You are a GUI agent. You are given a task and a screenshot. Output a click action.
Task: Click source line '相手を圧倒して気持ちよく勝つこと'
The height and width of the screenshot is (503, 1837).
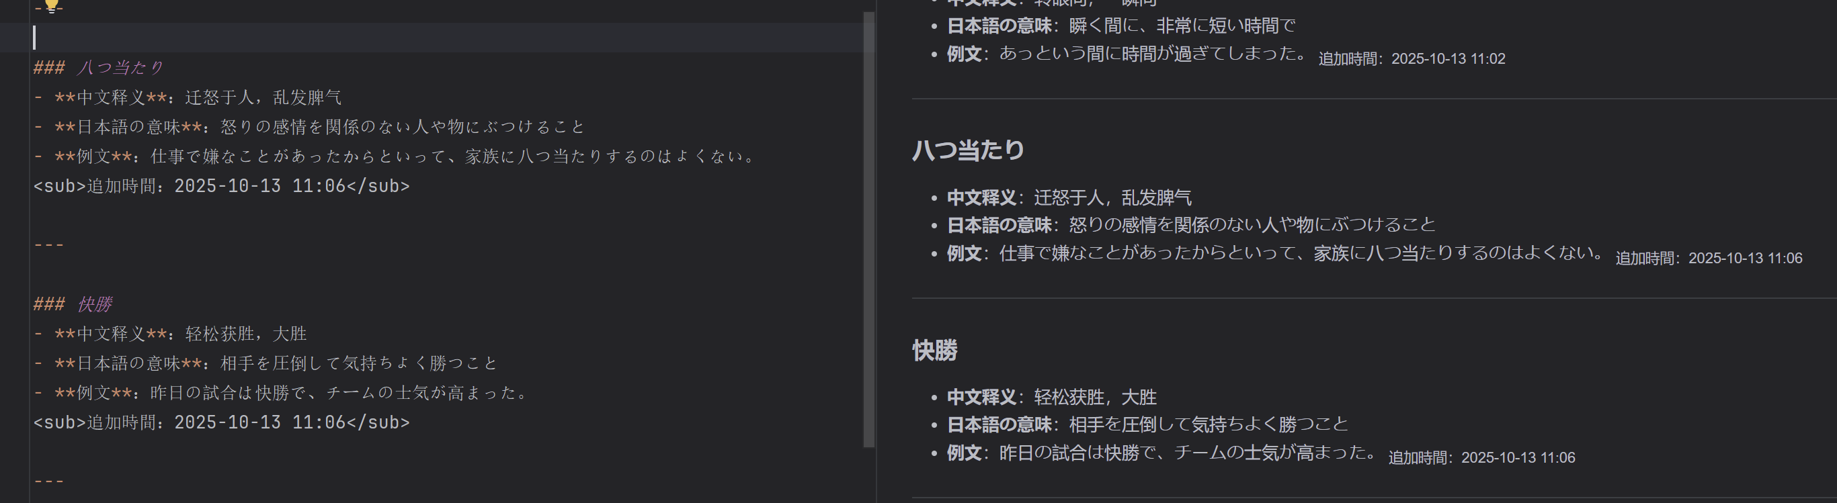[x=266, y=363]
